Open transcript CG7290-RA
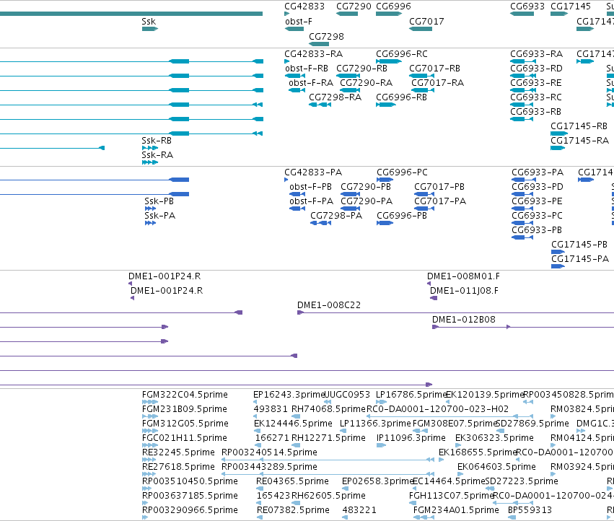 tap(366, 83)
